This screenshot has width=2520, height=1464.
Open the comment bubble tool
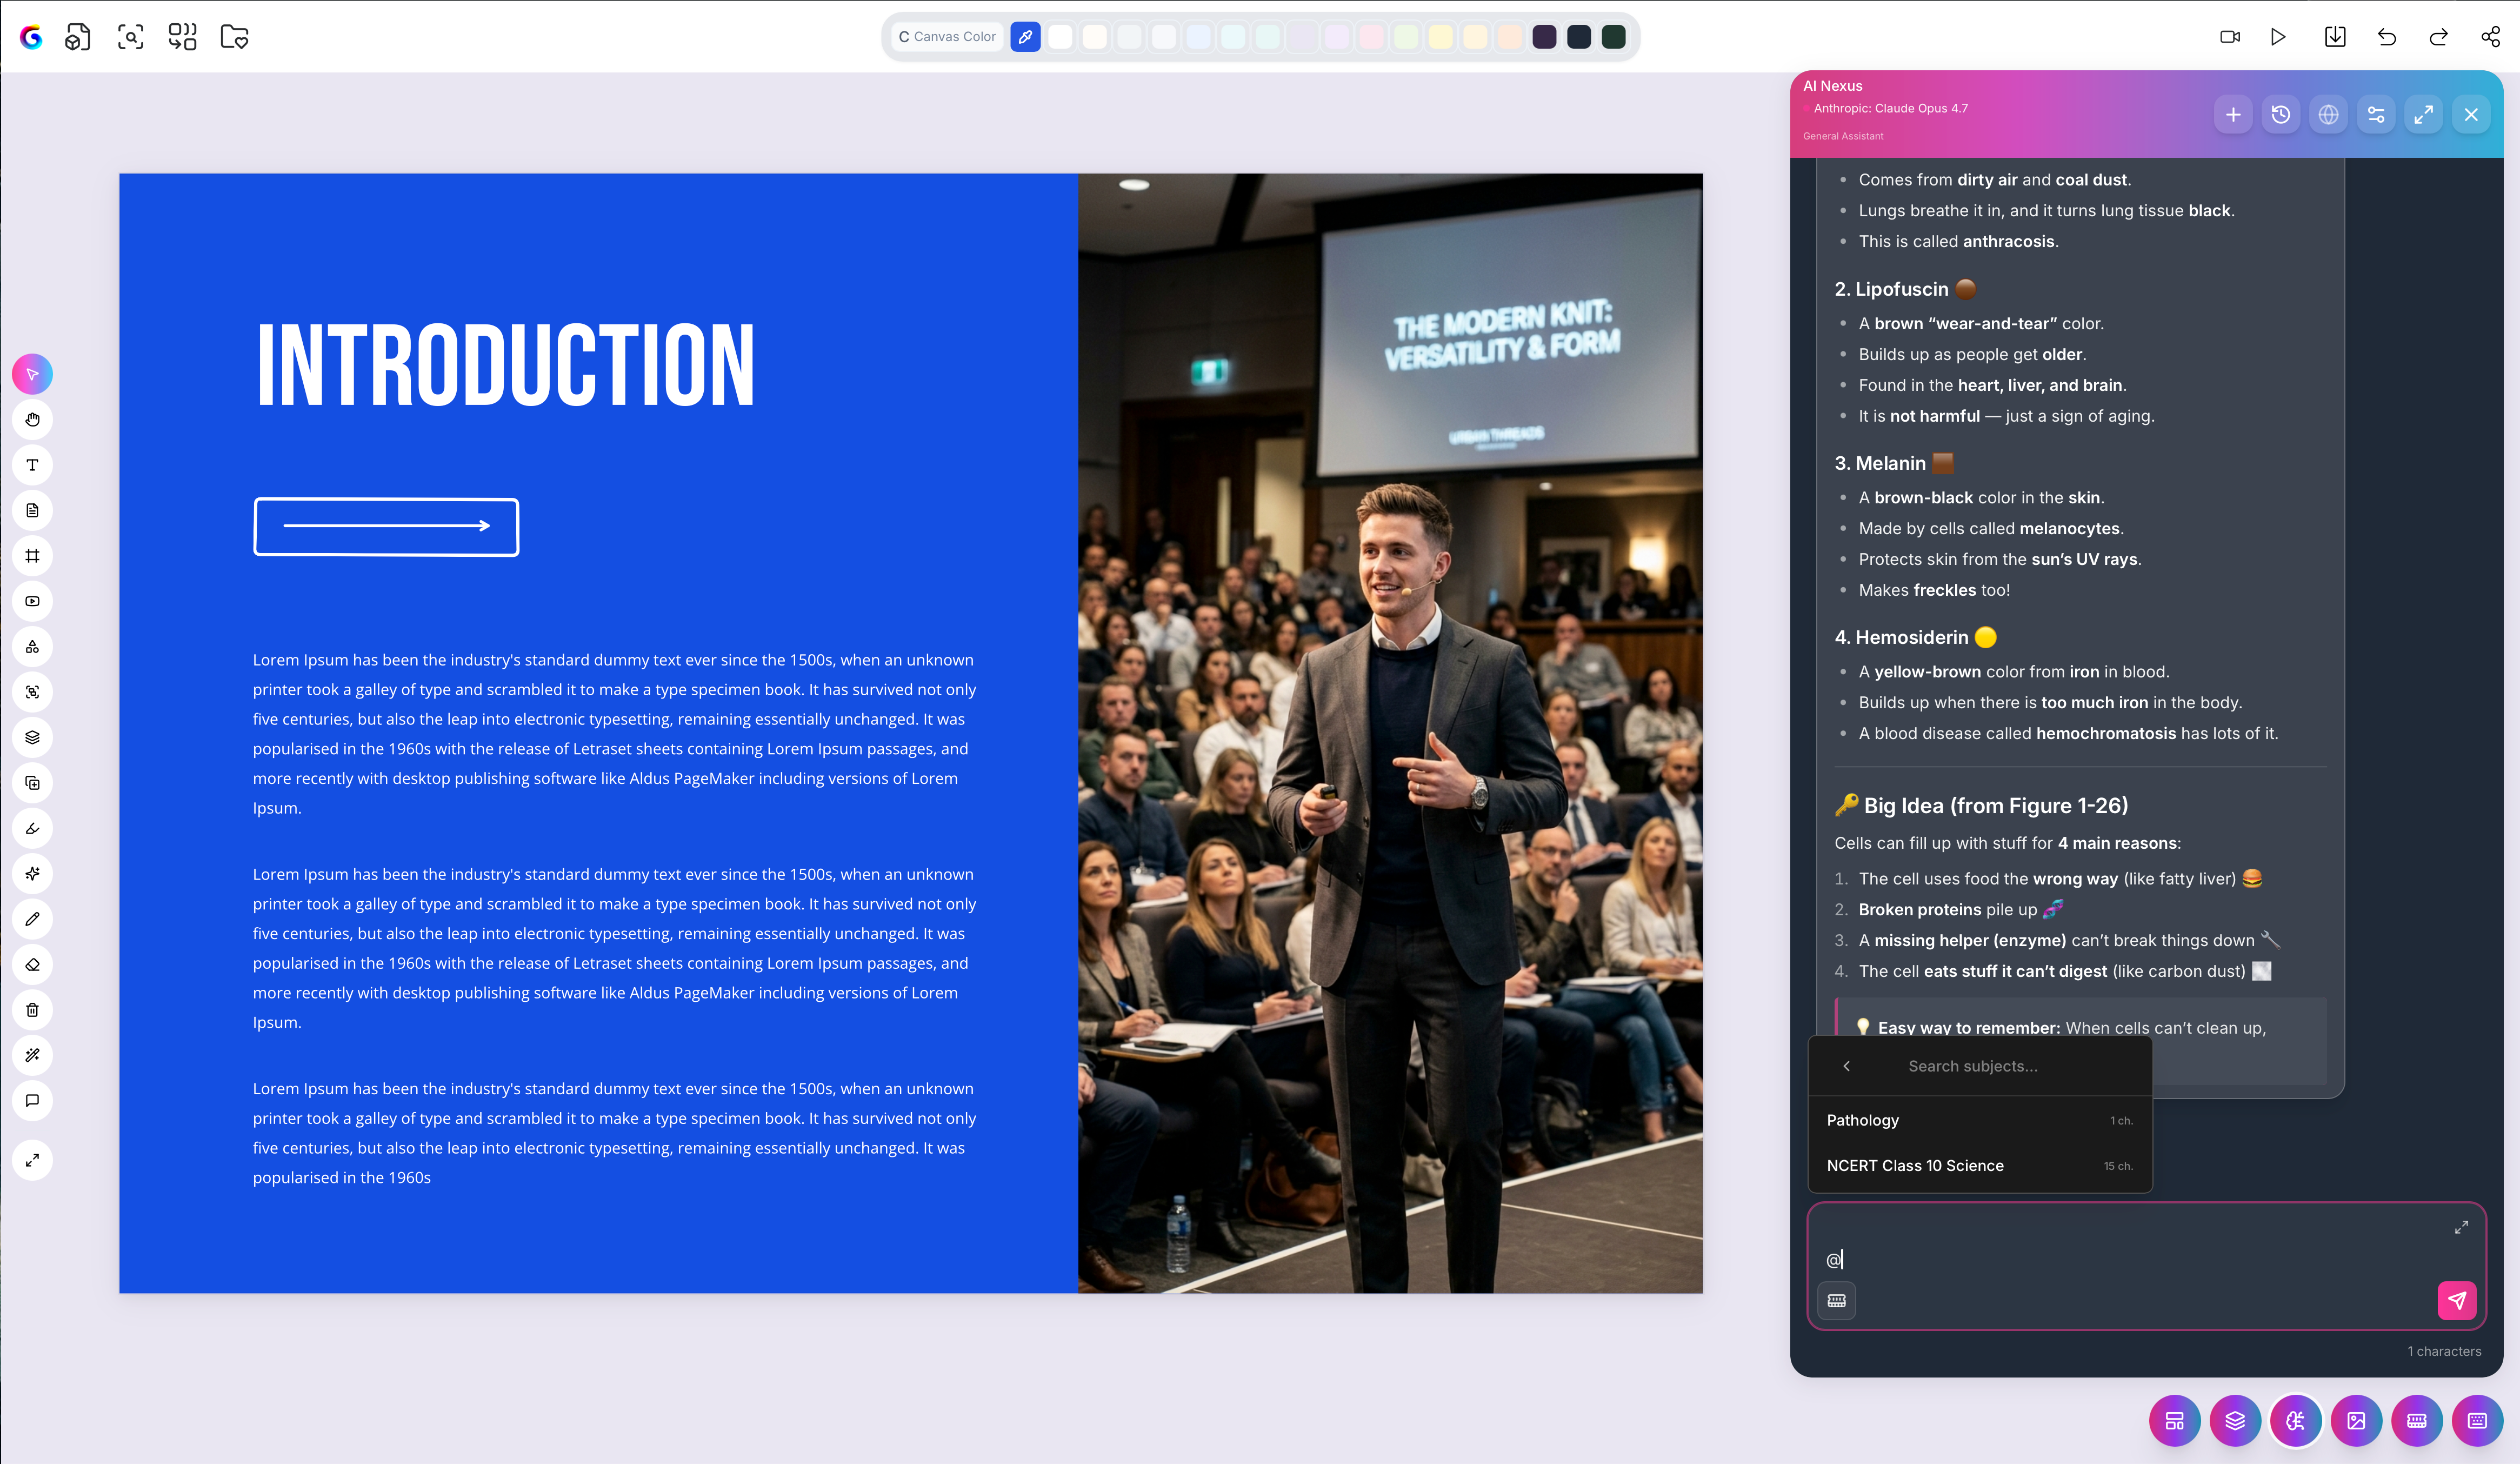click(x=32, y=1101)
